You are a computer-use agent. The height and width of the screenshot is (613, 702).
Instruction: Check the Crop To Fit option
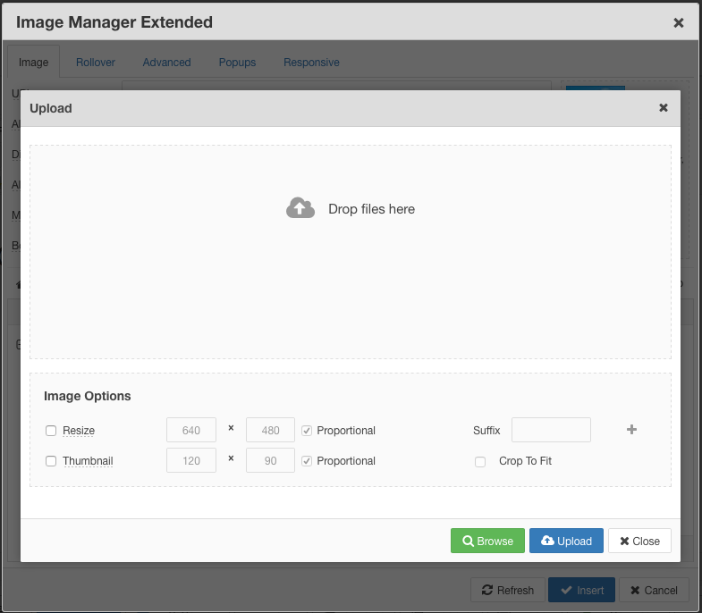pos(480,461)
